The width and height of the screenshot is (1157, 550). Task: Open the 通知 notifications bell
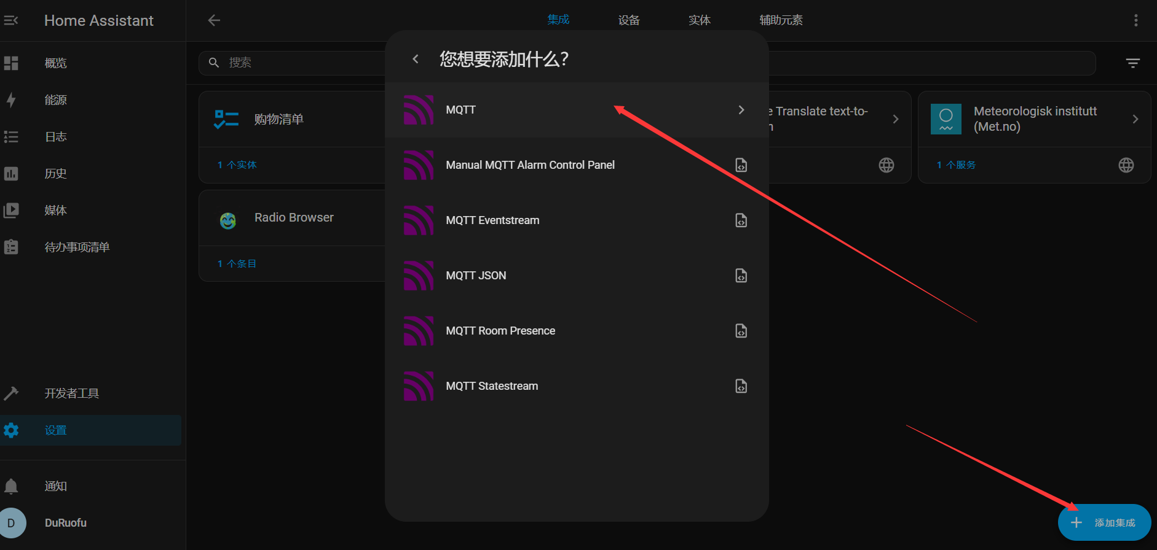[x=11, y=486]
